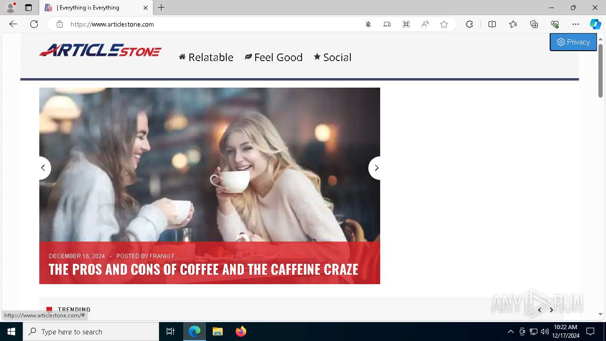The height and width of the screenshot is (341, 606).
Task: Open the Social menu item
Action: (x=332, y=57)
